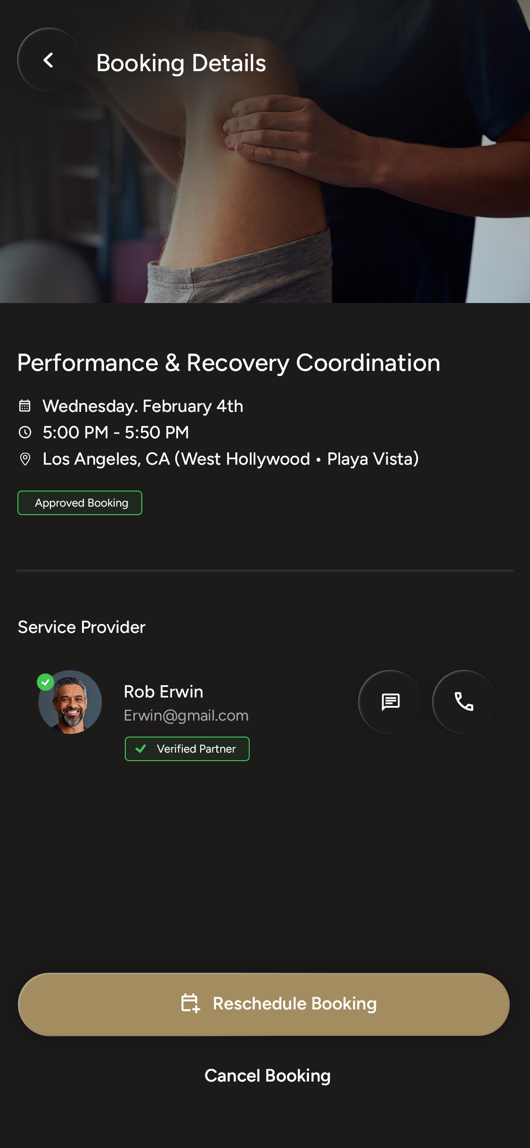Tap the Verified Partner badge label
This screenshot has width=530, height=1148.
click(196, 749)
